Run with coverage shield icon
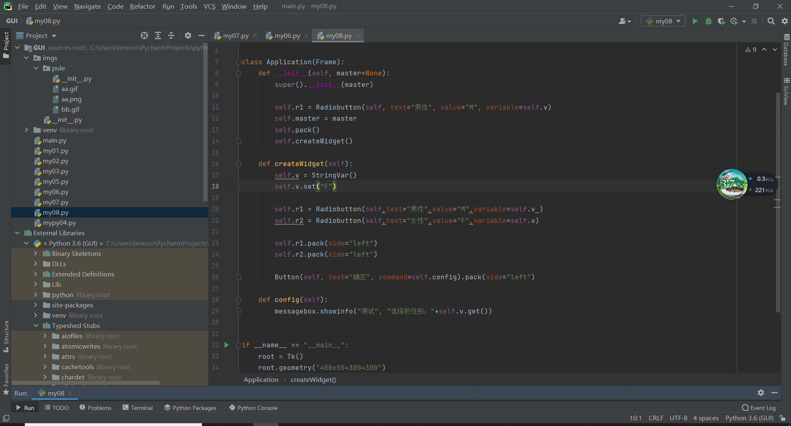The width and height of the screenshot is (791, 426). coord(721,21)
